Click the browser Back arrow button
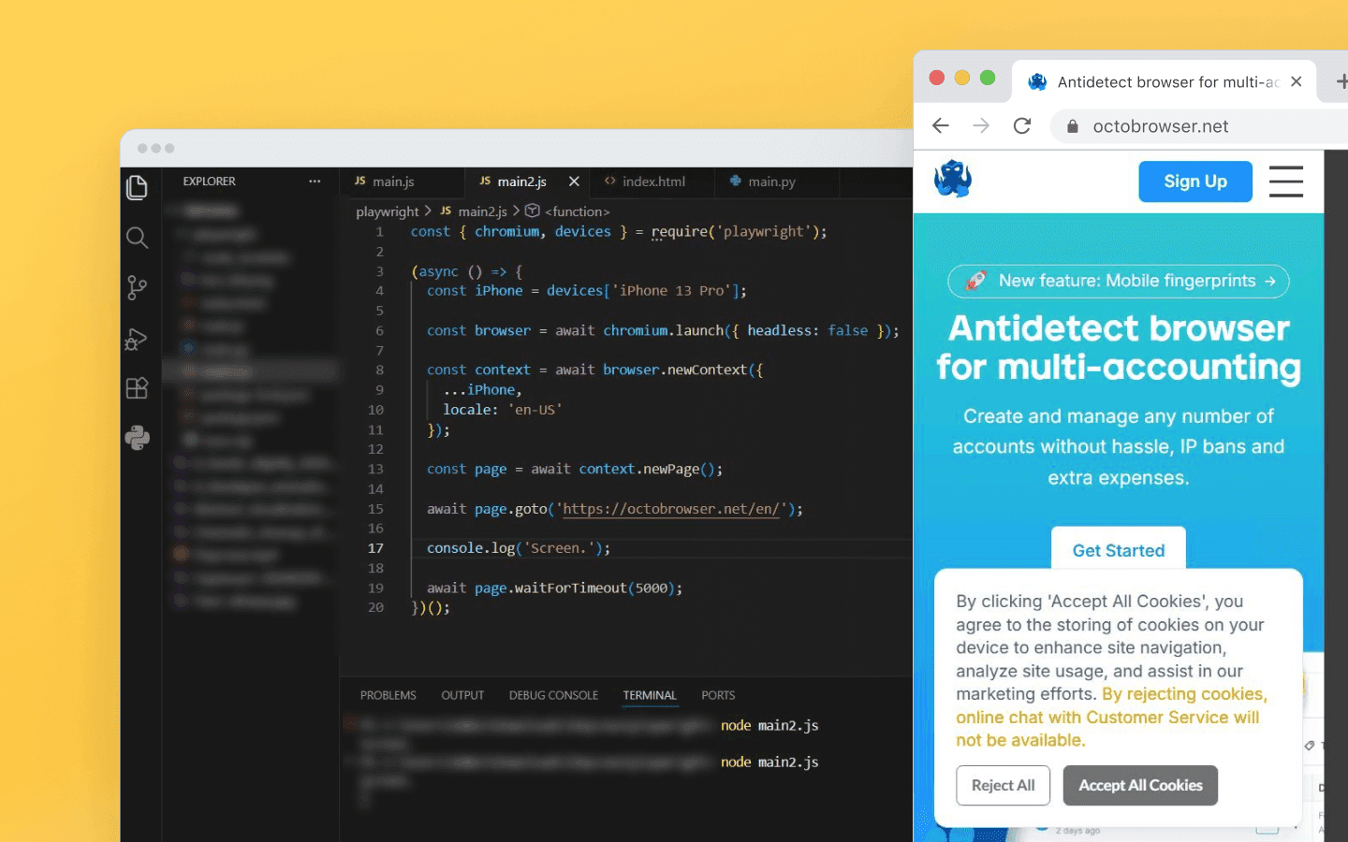 tap(941, 125)
